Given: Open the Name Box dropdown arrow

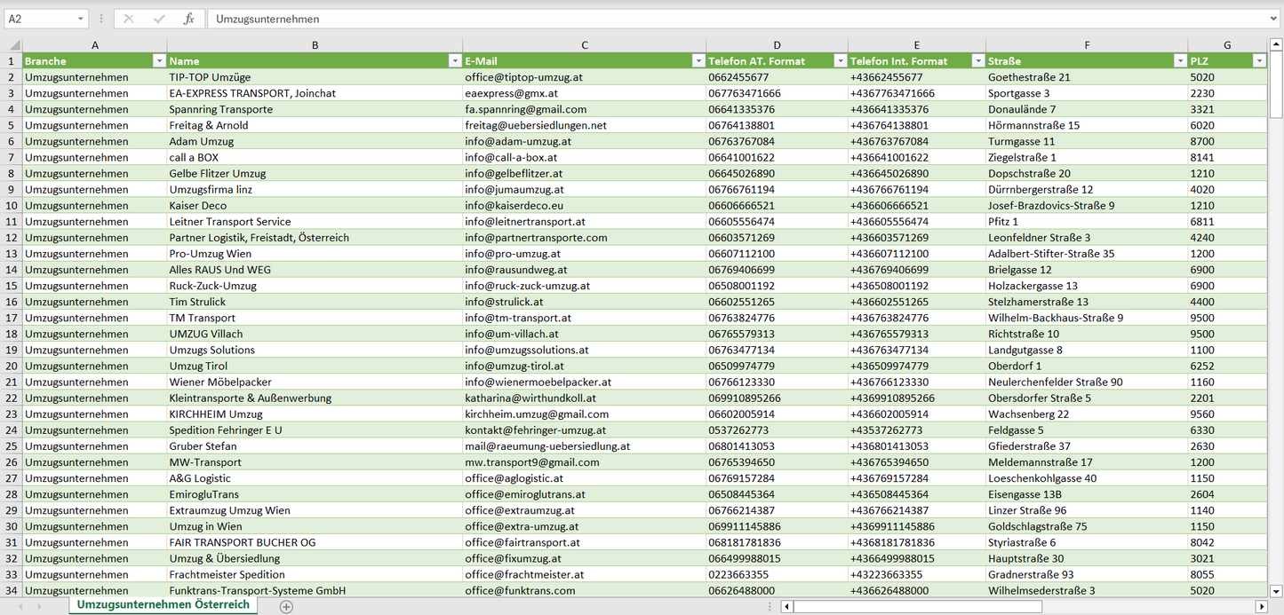Looking at the screenshot, I should [80, 19].
